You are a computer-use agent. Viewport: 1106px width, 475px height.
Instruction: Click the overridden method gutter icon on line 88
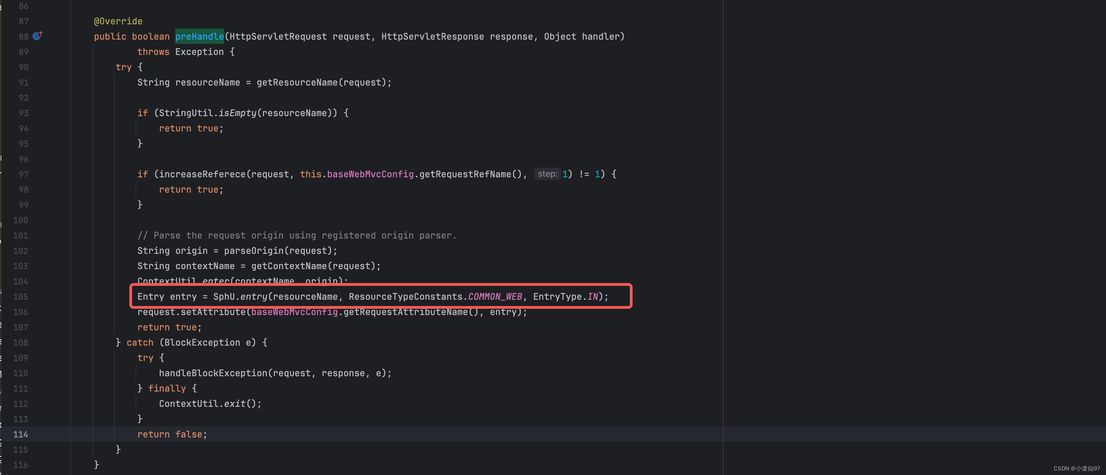coord(37,36)
